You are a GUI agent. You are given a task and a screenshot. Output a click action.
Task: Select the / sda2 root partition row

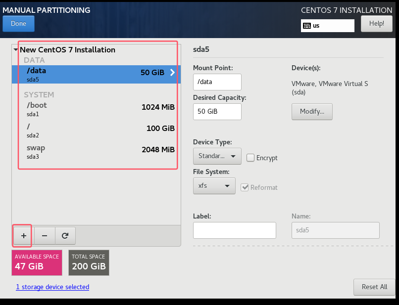tap(96, 131)
